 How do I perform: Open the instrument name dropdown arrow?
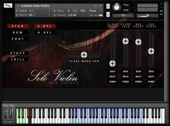pos(18,6)
